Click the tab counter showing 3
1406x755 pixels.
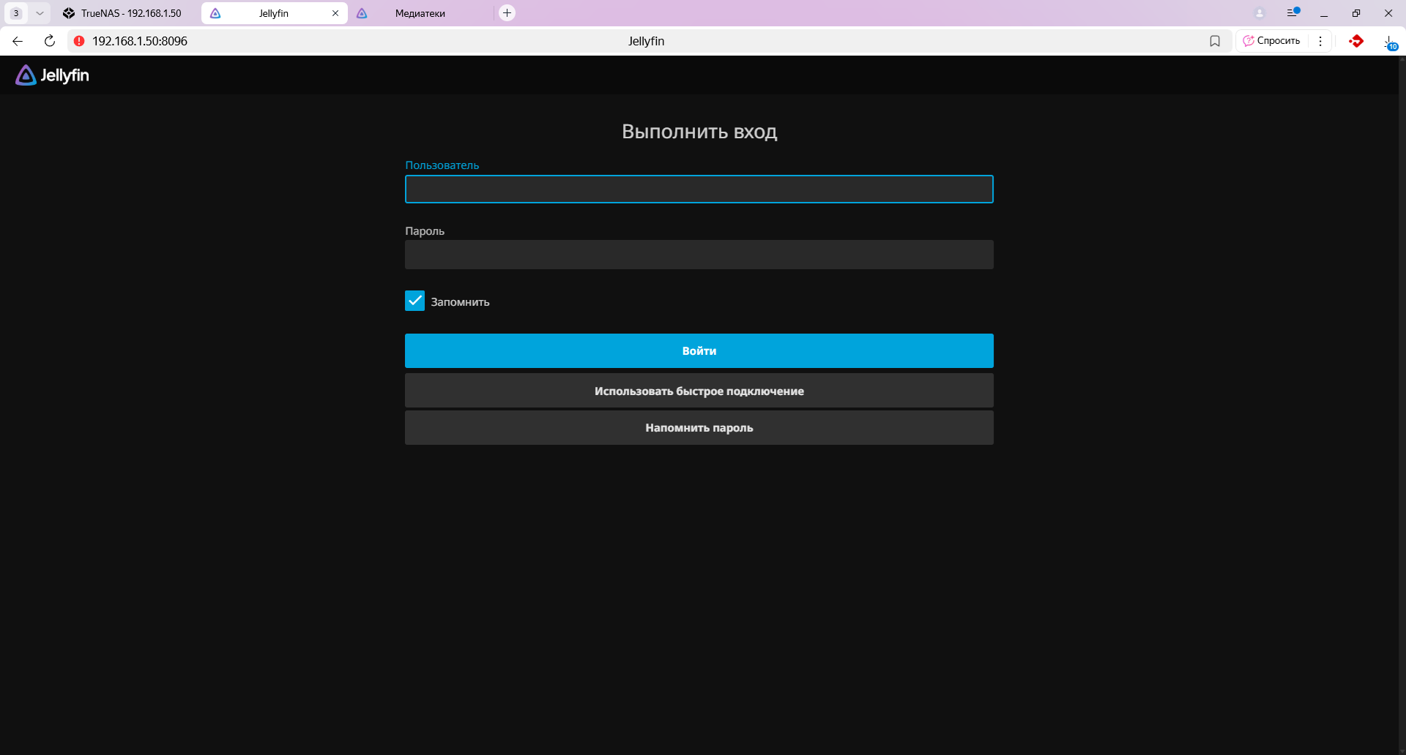16,13
